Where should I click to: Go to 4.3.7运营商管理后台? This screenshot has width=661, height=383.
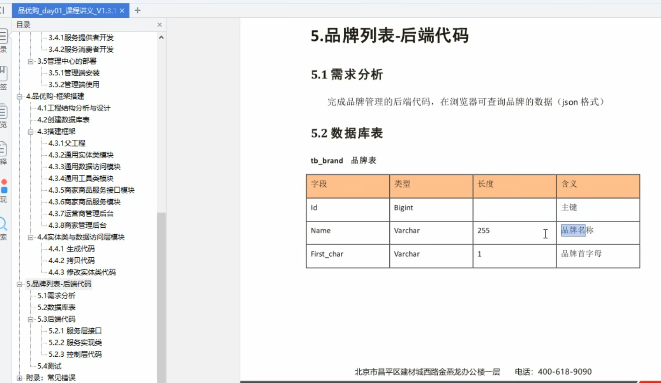(81, 214)
